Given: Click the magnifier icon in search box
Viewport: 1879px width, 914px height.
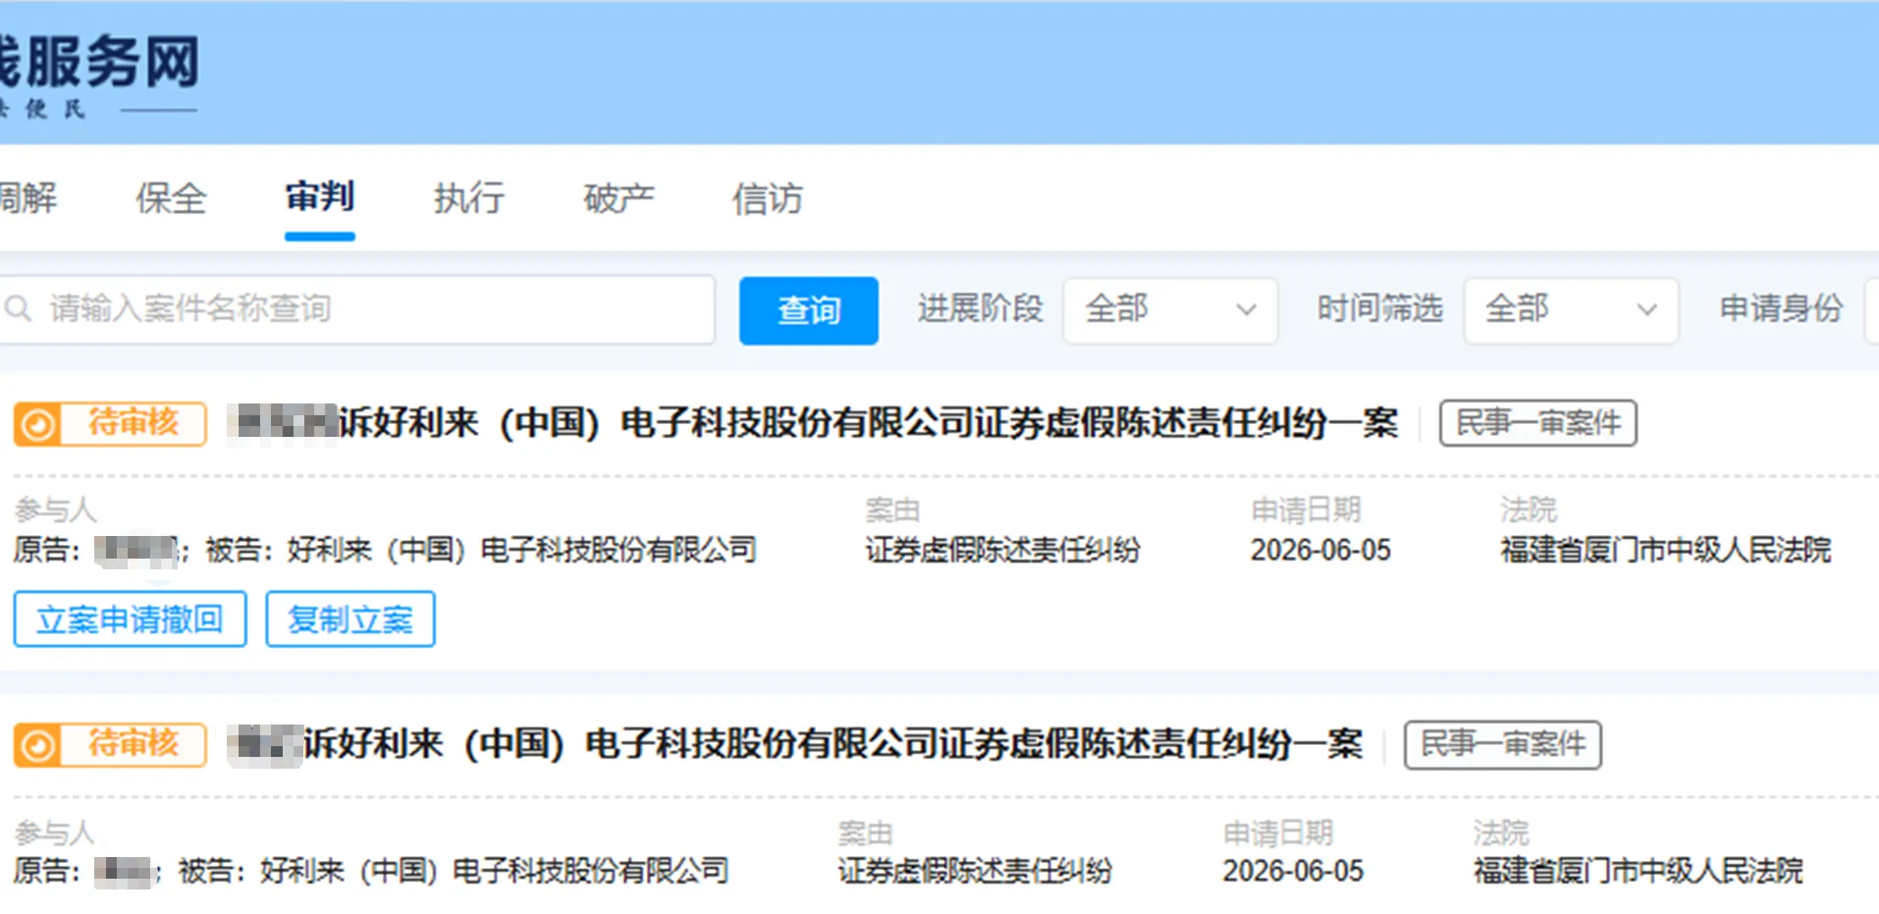Looking at the screenshot, I should [x=19, y=309].
